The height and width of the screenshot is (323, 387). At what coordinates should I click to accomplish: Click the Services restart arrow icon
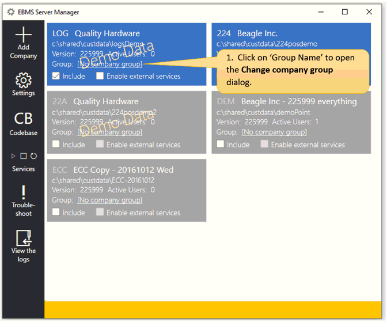coord(33,156)
